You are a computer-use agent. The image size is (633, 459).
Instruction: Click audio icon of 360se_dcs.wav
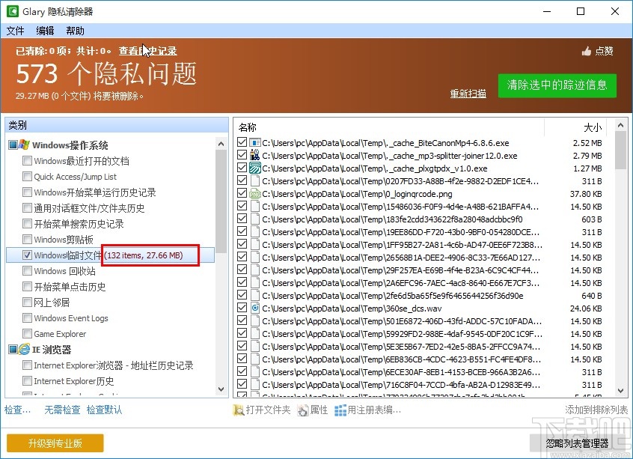(254, 308)
